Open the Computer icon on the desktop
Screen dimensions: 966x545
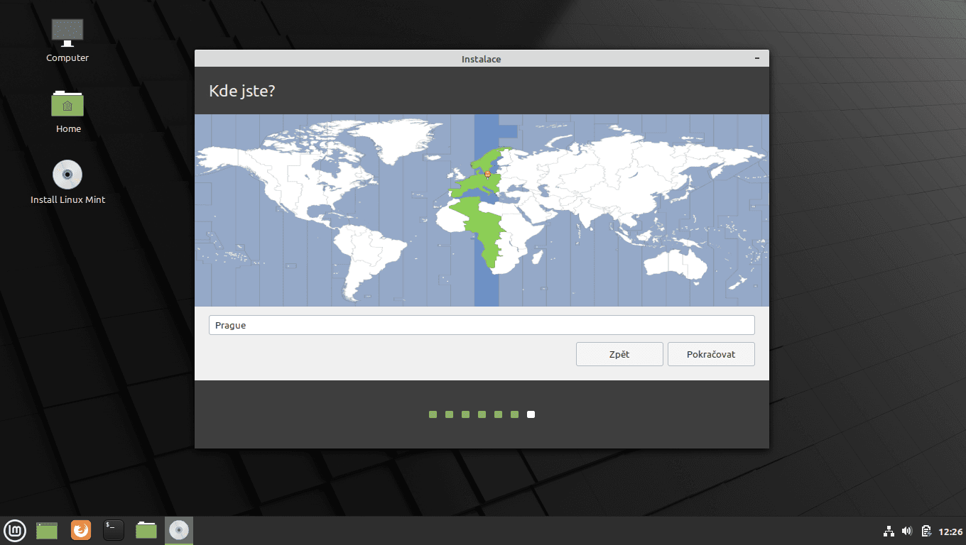(x=67, y=32)
